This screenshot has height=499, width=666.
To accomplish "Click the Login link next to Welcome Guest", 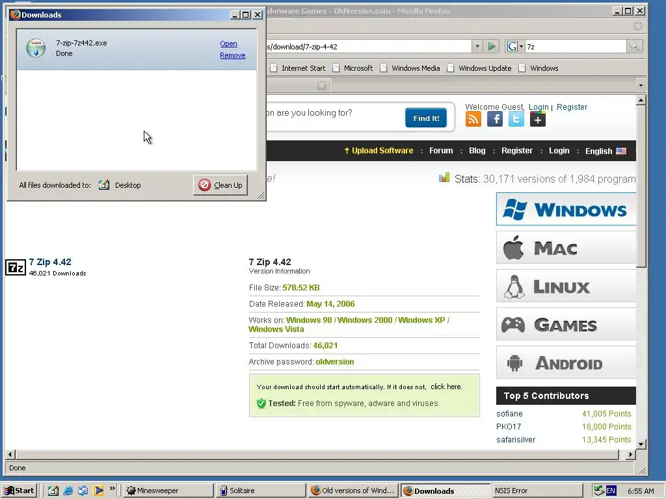I will pos(539,107).
